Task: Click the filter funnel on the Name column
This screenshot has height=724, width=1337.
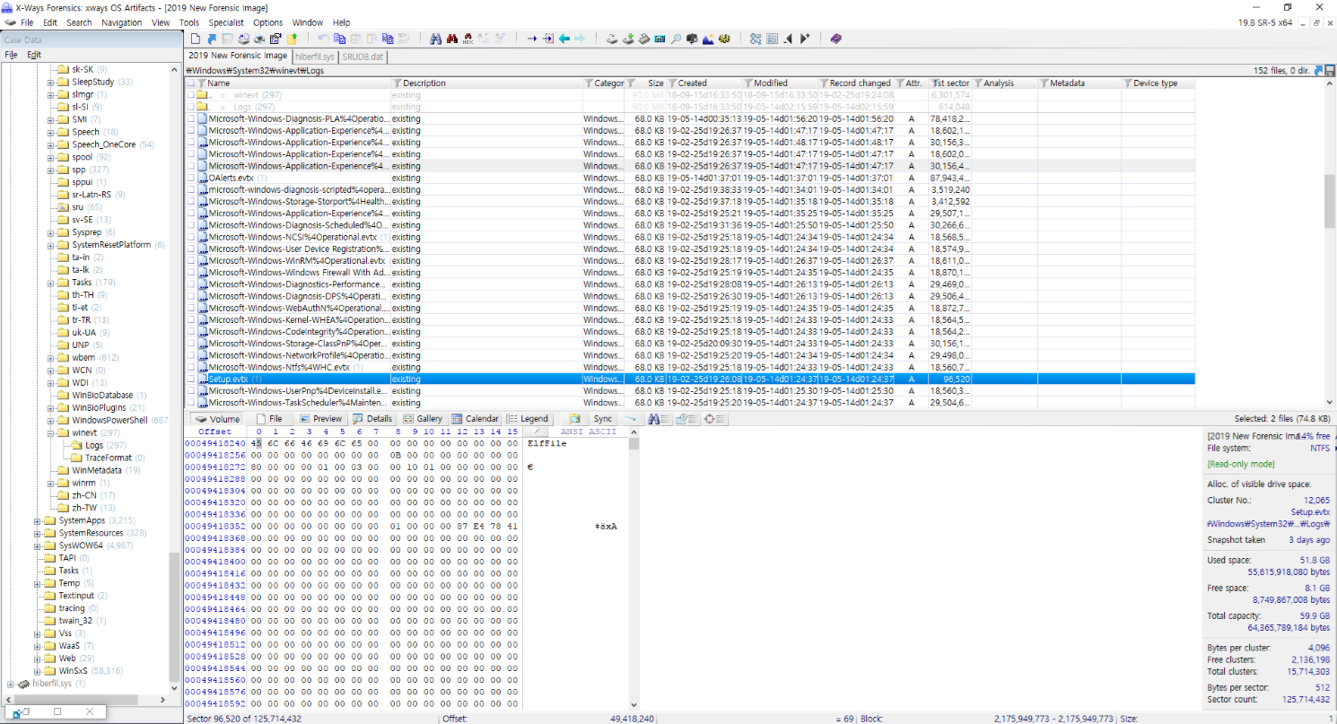Action: [x=202, y=83]
